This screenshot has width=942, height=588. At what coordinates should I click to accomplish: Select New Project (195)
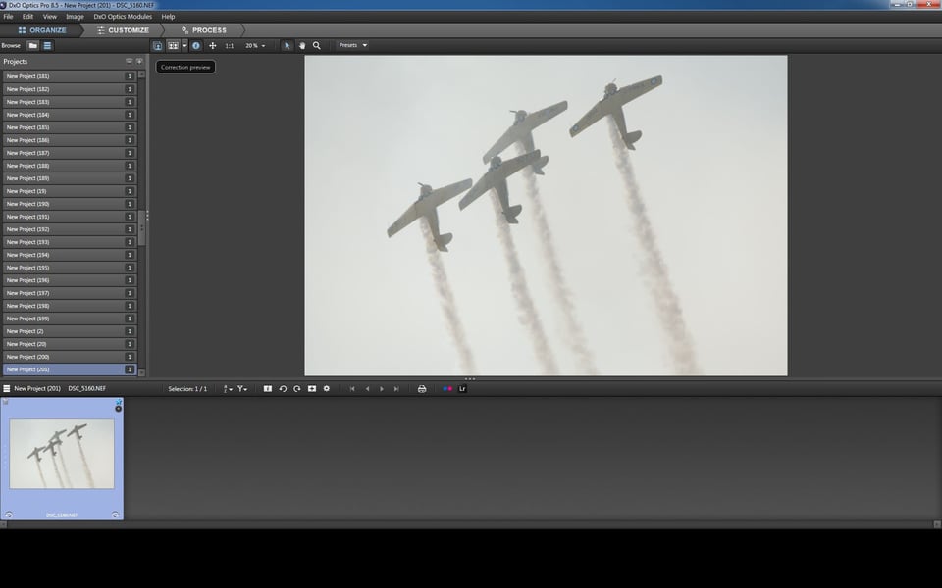pyautogui.click(x=70, y=268)
